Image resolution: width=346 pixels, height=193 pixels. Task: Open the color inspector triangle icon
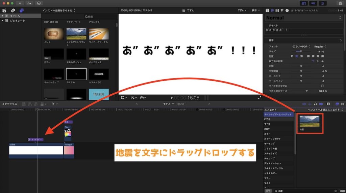pyautogui.click(x=282, y=10)
